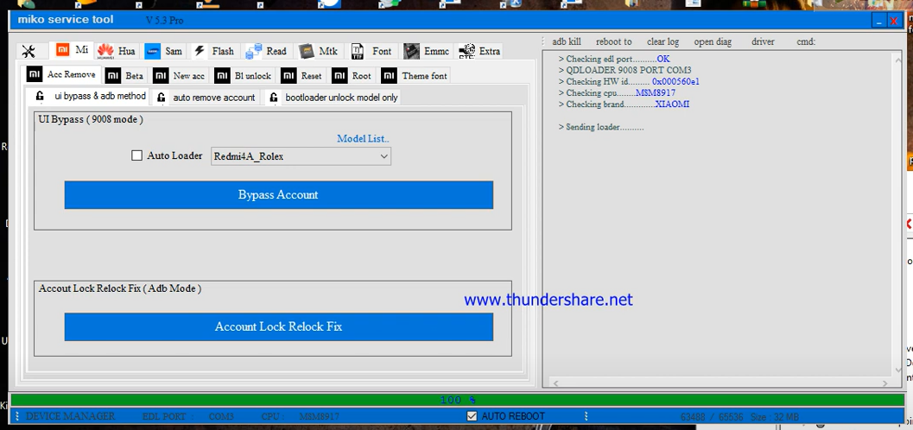Minimize the miko service tool window
The height and width of the screenshot is (430, 913).
point(879,21)
